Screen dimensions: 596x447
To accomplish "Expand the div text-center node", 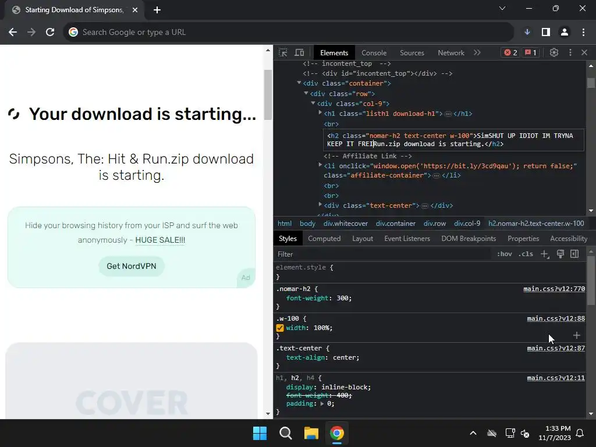I will [x=320, y=205].
